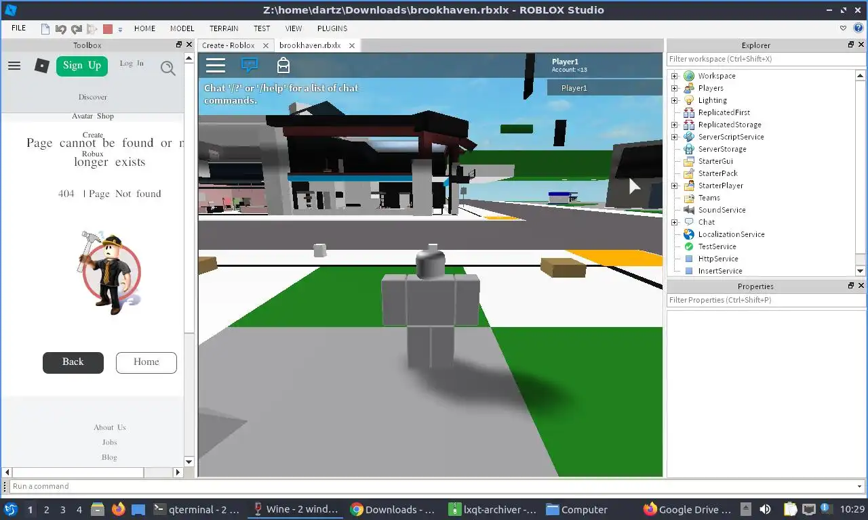Click the Filter Properties input field
868x520 pixels.
click(x=766, y=300)
